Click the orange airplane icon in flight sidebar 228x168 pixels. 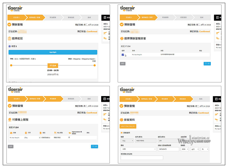tap(105, 32)
